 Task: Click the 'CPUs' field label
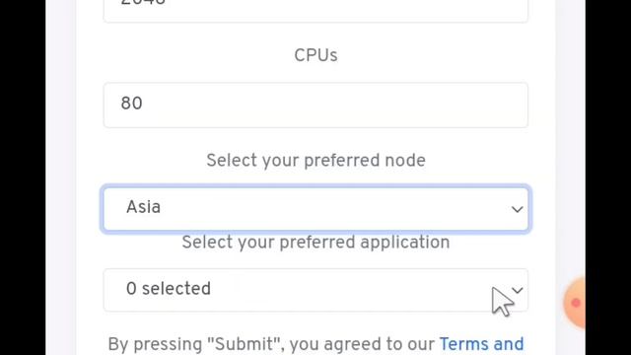point(315,55)
